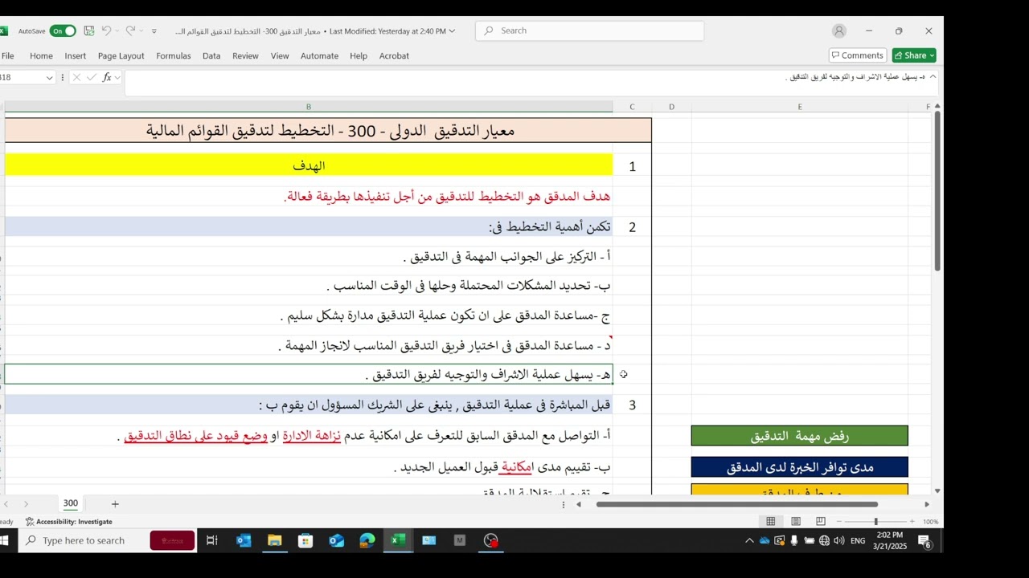Switch to Normal view icon
This screenshot has width=1029, height=578.
pyautogui.click(x=770, y=522)
